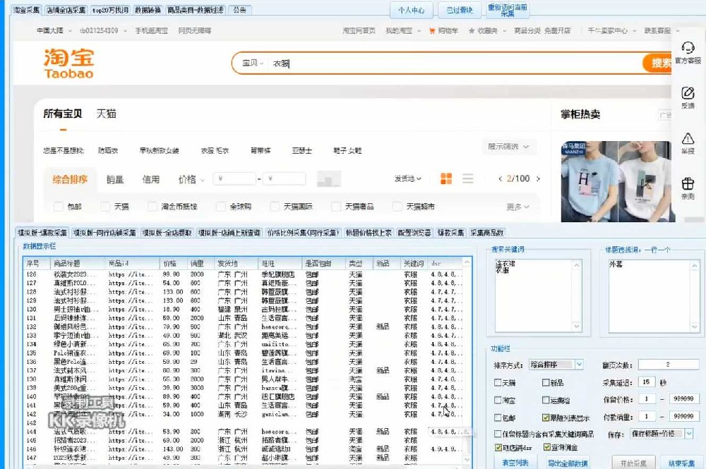Image resolution: width=706 pixels, height=469 pixels.
Task: Click the 千牛卖家中心 link
Action: 607,30
